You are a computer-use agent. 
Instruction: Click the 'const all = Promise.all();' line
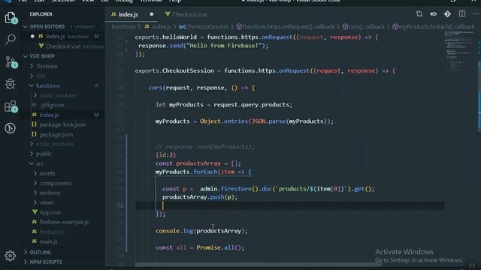click(x=200, y=247)
